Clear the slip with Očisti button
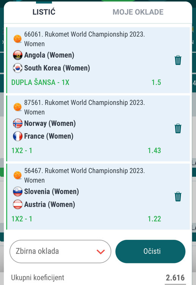 [150, 252]
